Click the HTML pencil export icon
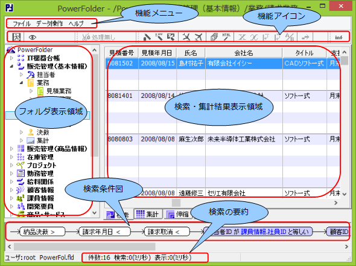 [x=226, y=37]
